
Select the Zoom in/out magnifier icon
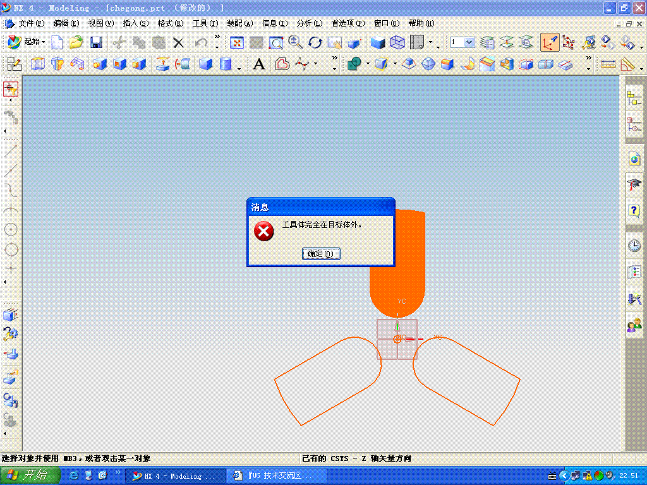click(x=296, y=42)
